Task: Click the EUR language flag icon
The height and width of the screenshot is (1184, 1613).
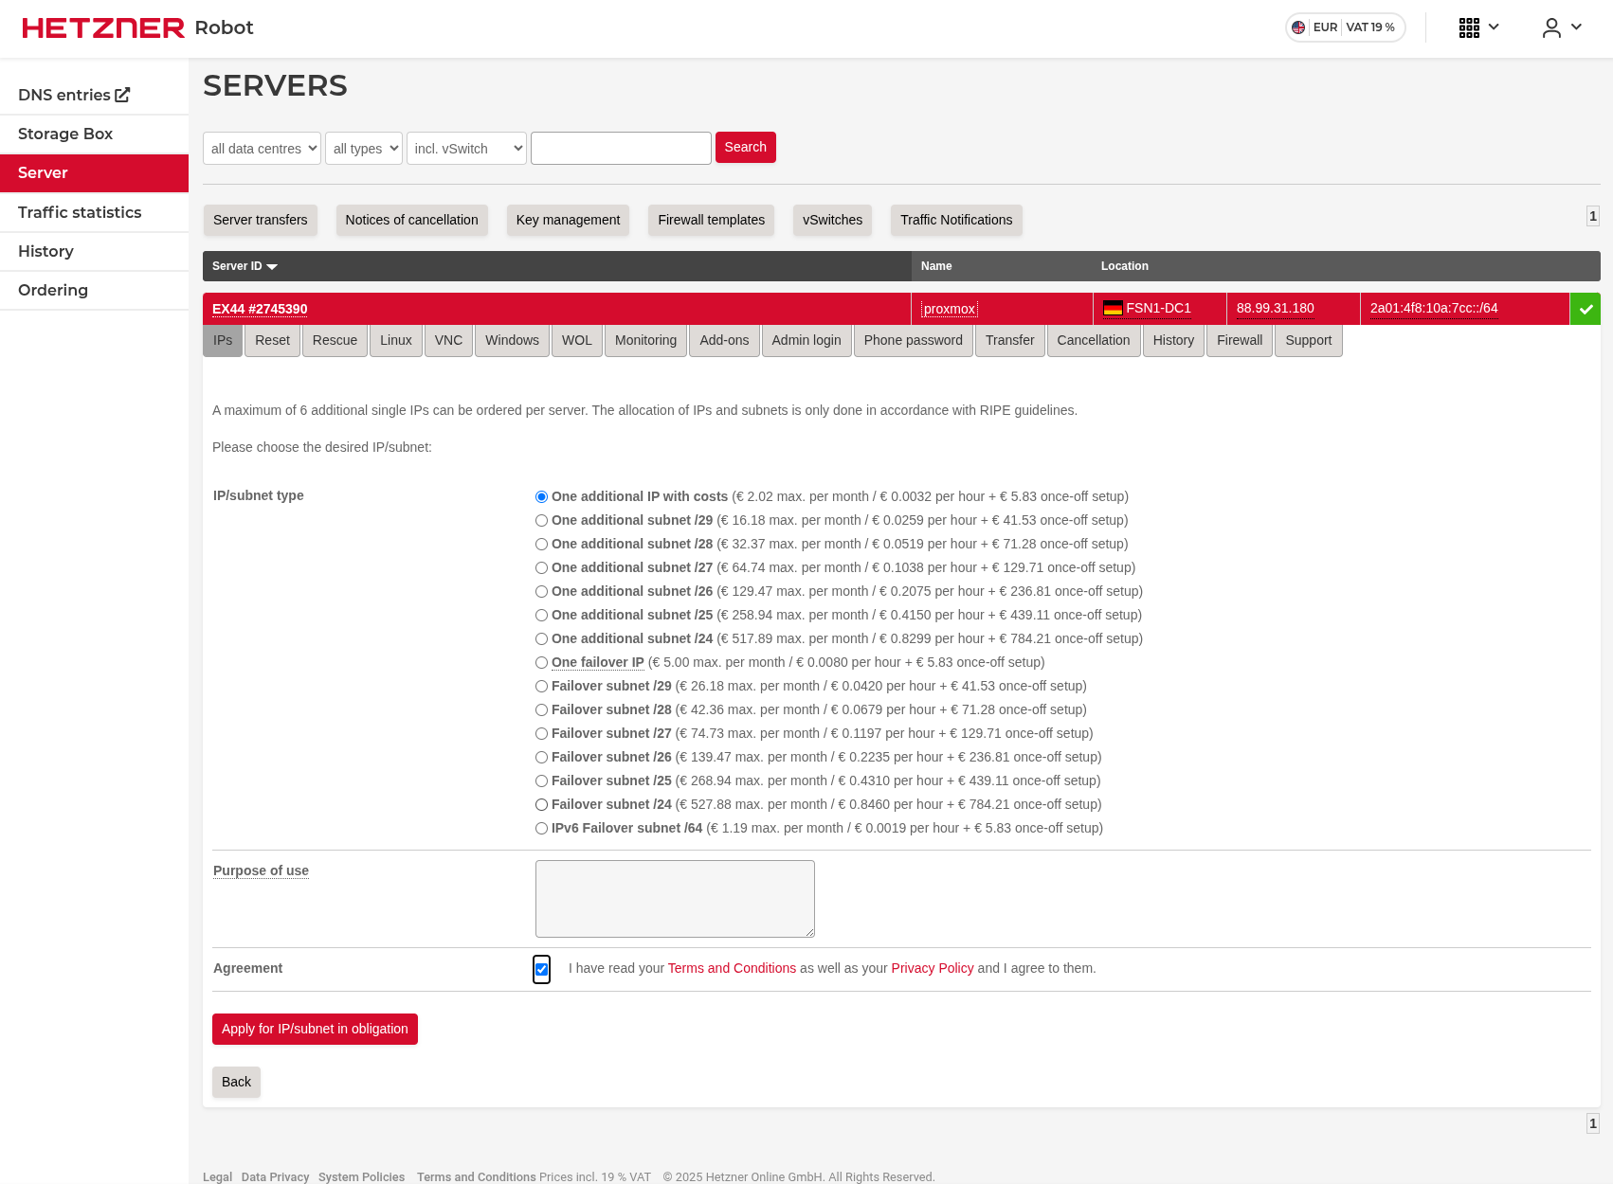Action: pyautogui.click(x=1298, y=27)
